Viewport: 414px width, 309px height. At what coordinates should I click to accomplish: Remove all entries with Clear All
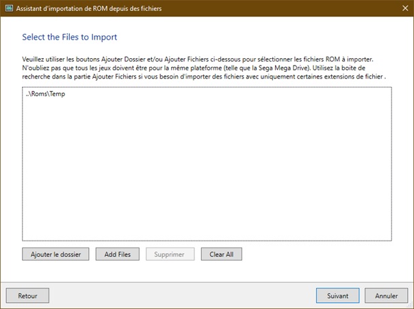[221, 254]
